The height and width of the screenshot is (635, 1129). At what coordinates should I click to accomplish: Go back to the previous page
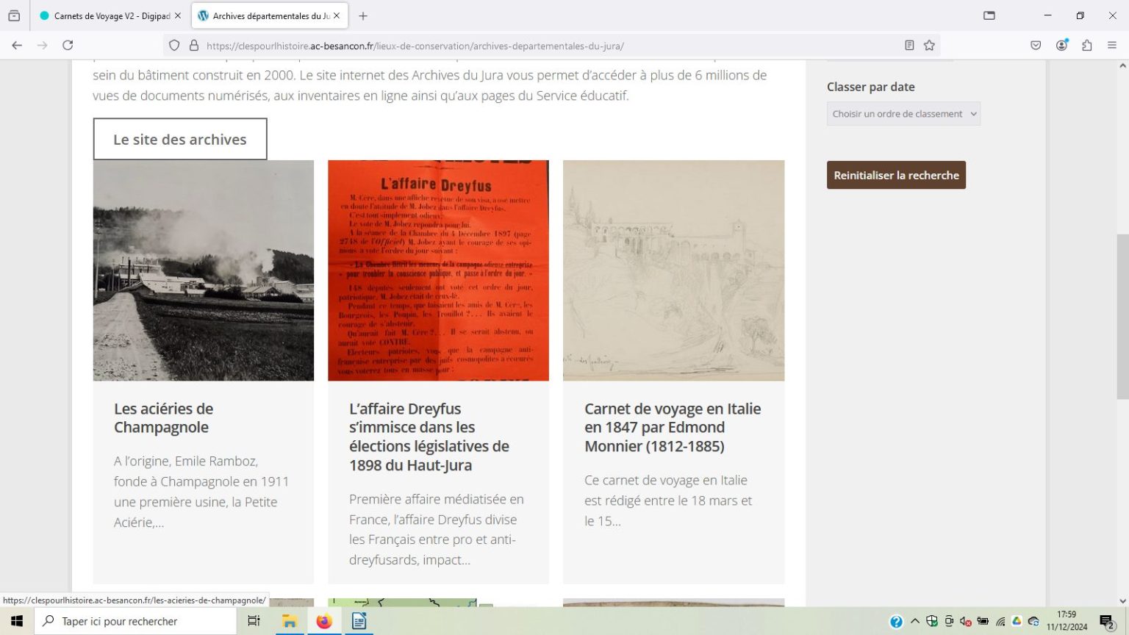[17, 46]
